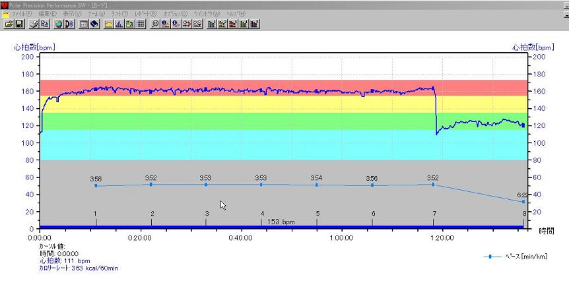The height and width of the screenshot is (281, 569).
Task: Click the globe toolbar icon
Action: (59, 24)
